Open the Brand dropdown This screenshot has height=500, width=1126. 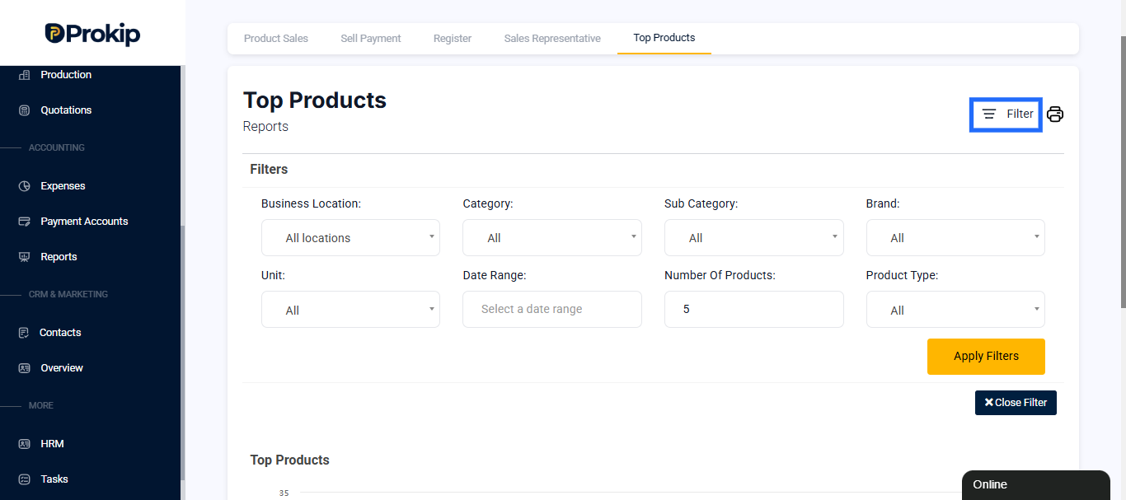(x=955, y=238)
